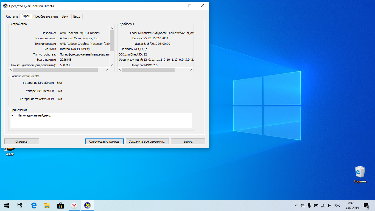Click Устройство panel scroll up arrow
The image size is (375, 211).
112,28
